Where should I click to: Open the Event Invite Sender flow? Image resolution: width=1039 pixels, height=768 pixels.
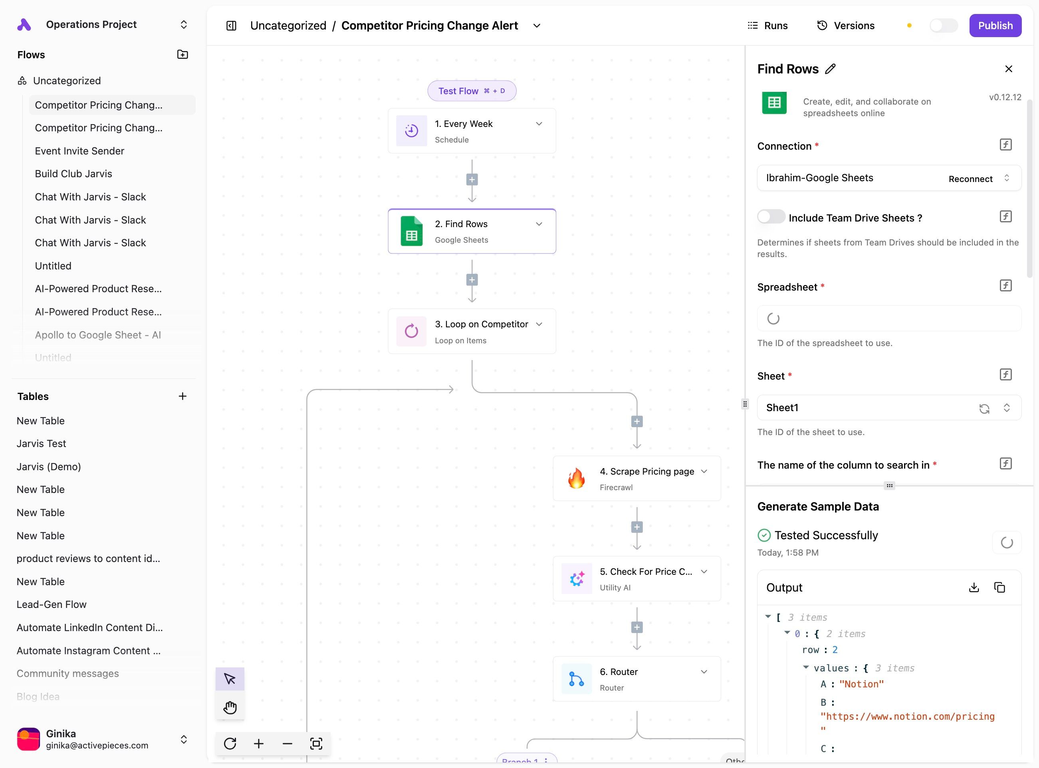(x=79, y=150)
